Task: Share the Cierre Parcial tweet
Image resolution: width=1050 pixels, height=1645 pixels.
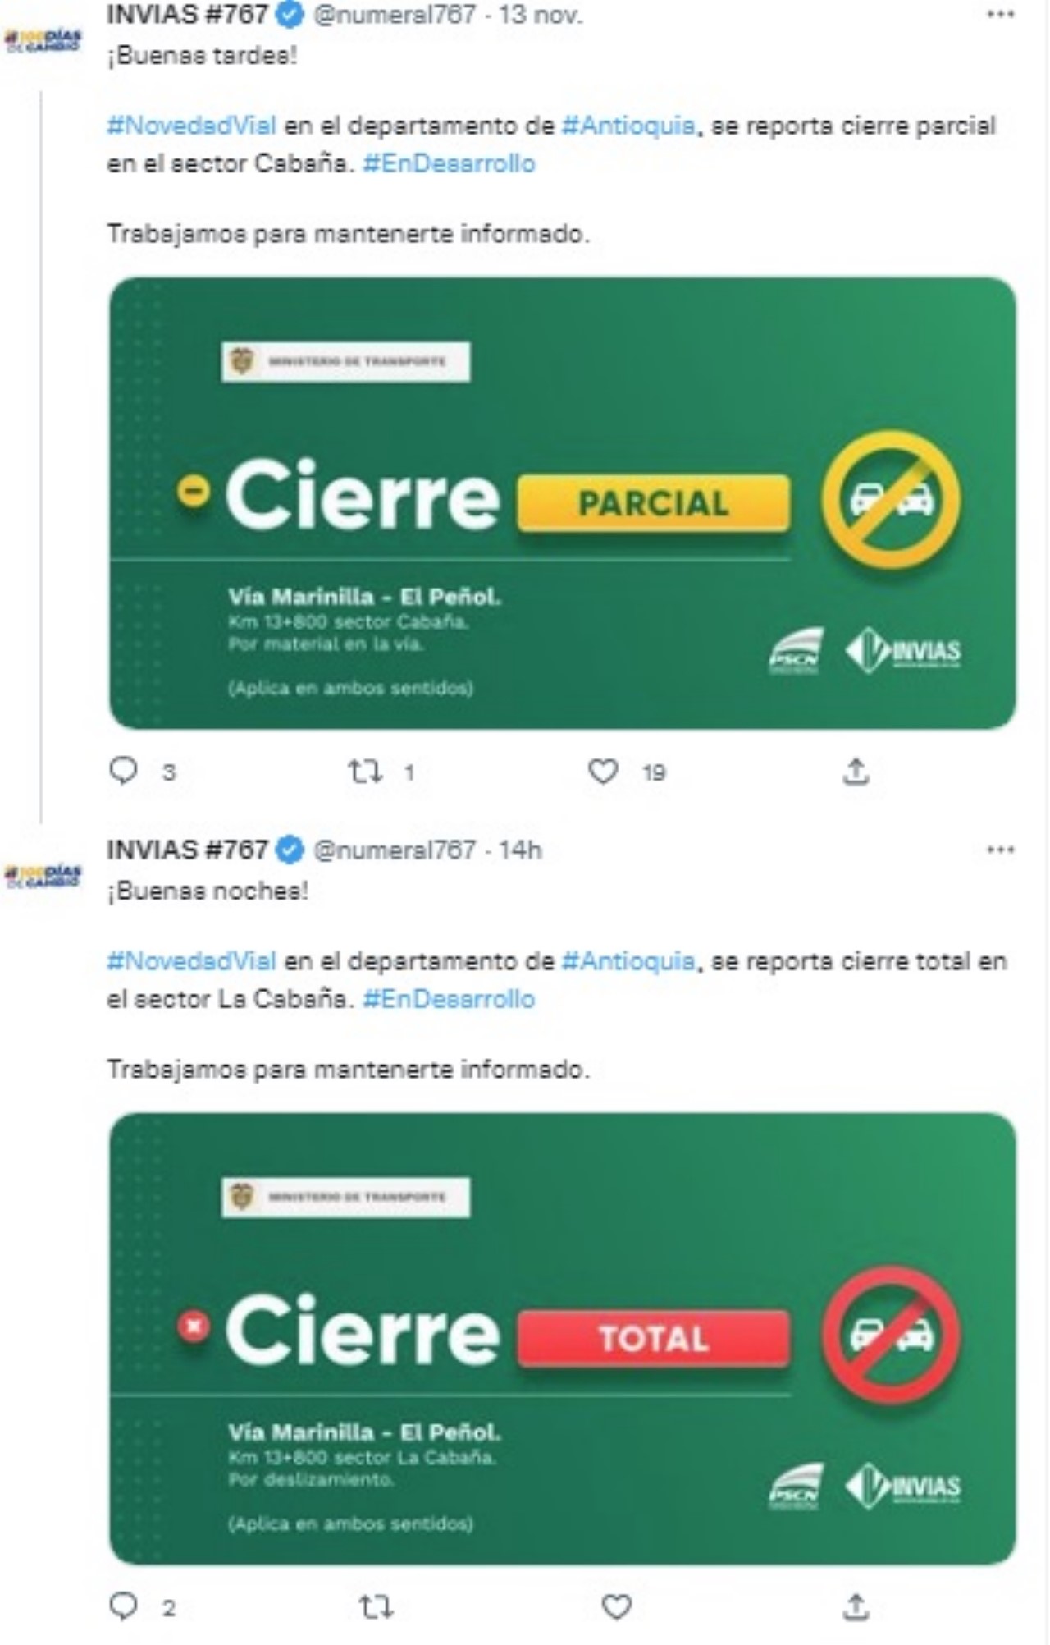Action: click(856, 771)
